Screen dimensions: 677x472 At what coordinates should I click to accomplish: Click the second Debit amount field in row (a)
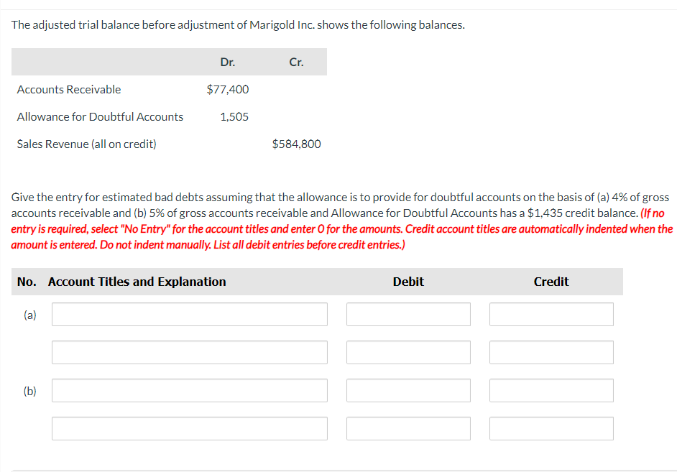click(408, 352)
